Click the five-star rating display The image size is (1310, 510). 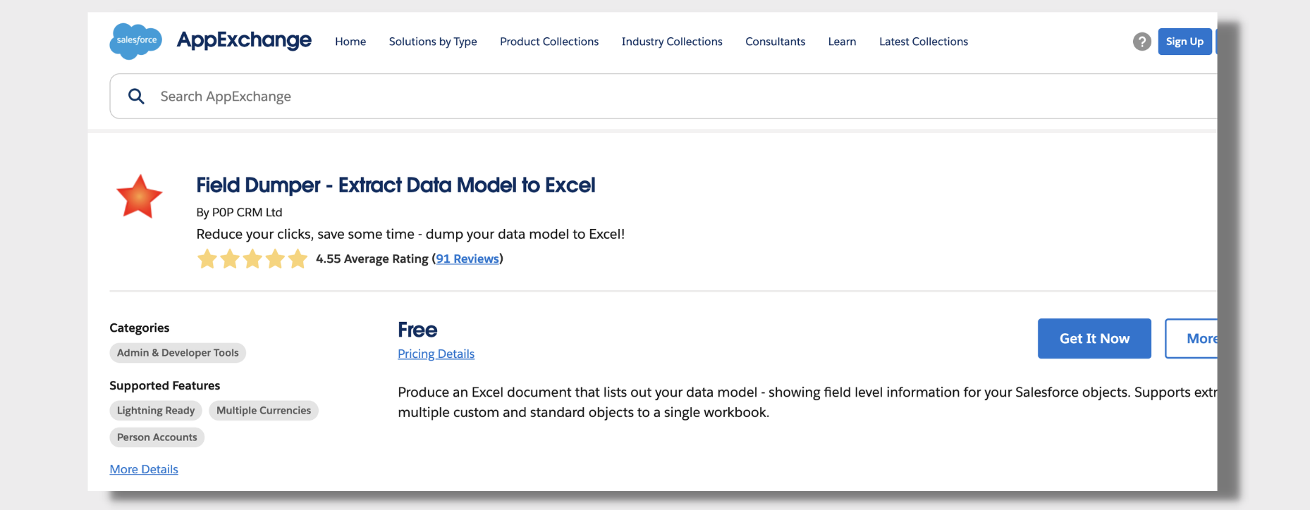[x=252, y=259]
